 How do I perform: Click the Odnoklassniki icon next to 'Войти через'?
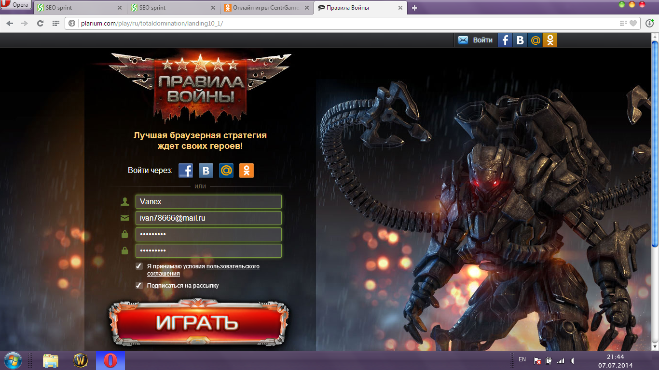point(247,170)
